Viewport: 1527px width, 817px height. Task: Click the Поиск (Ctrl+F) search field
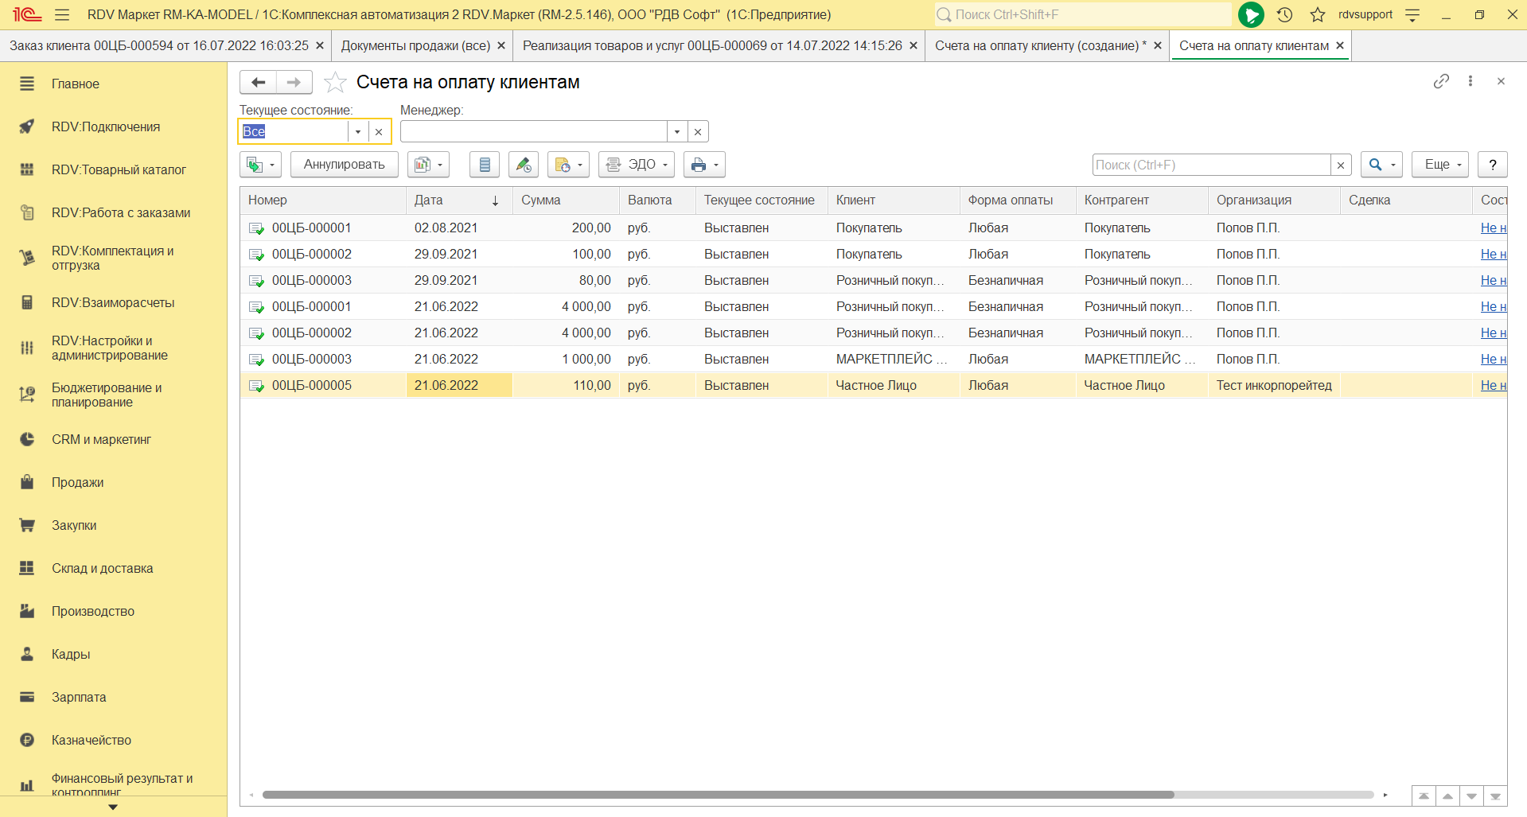click(1210, 165)
